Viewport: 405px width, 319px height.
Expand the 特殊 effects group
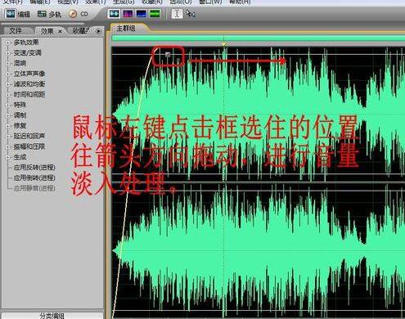click(x=8, y=105)
